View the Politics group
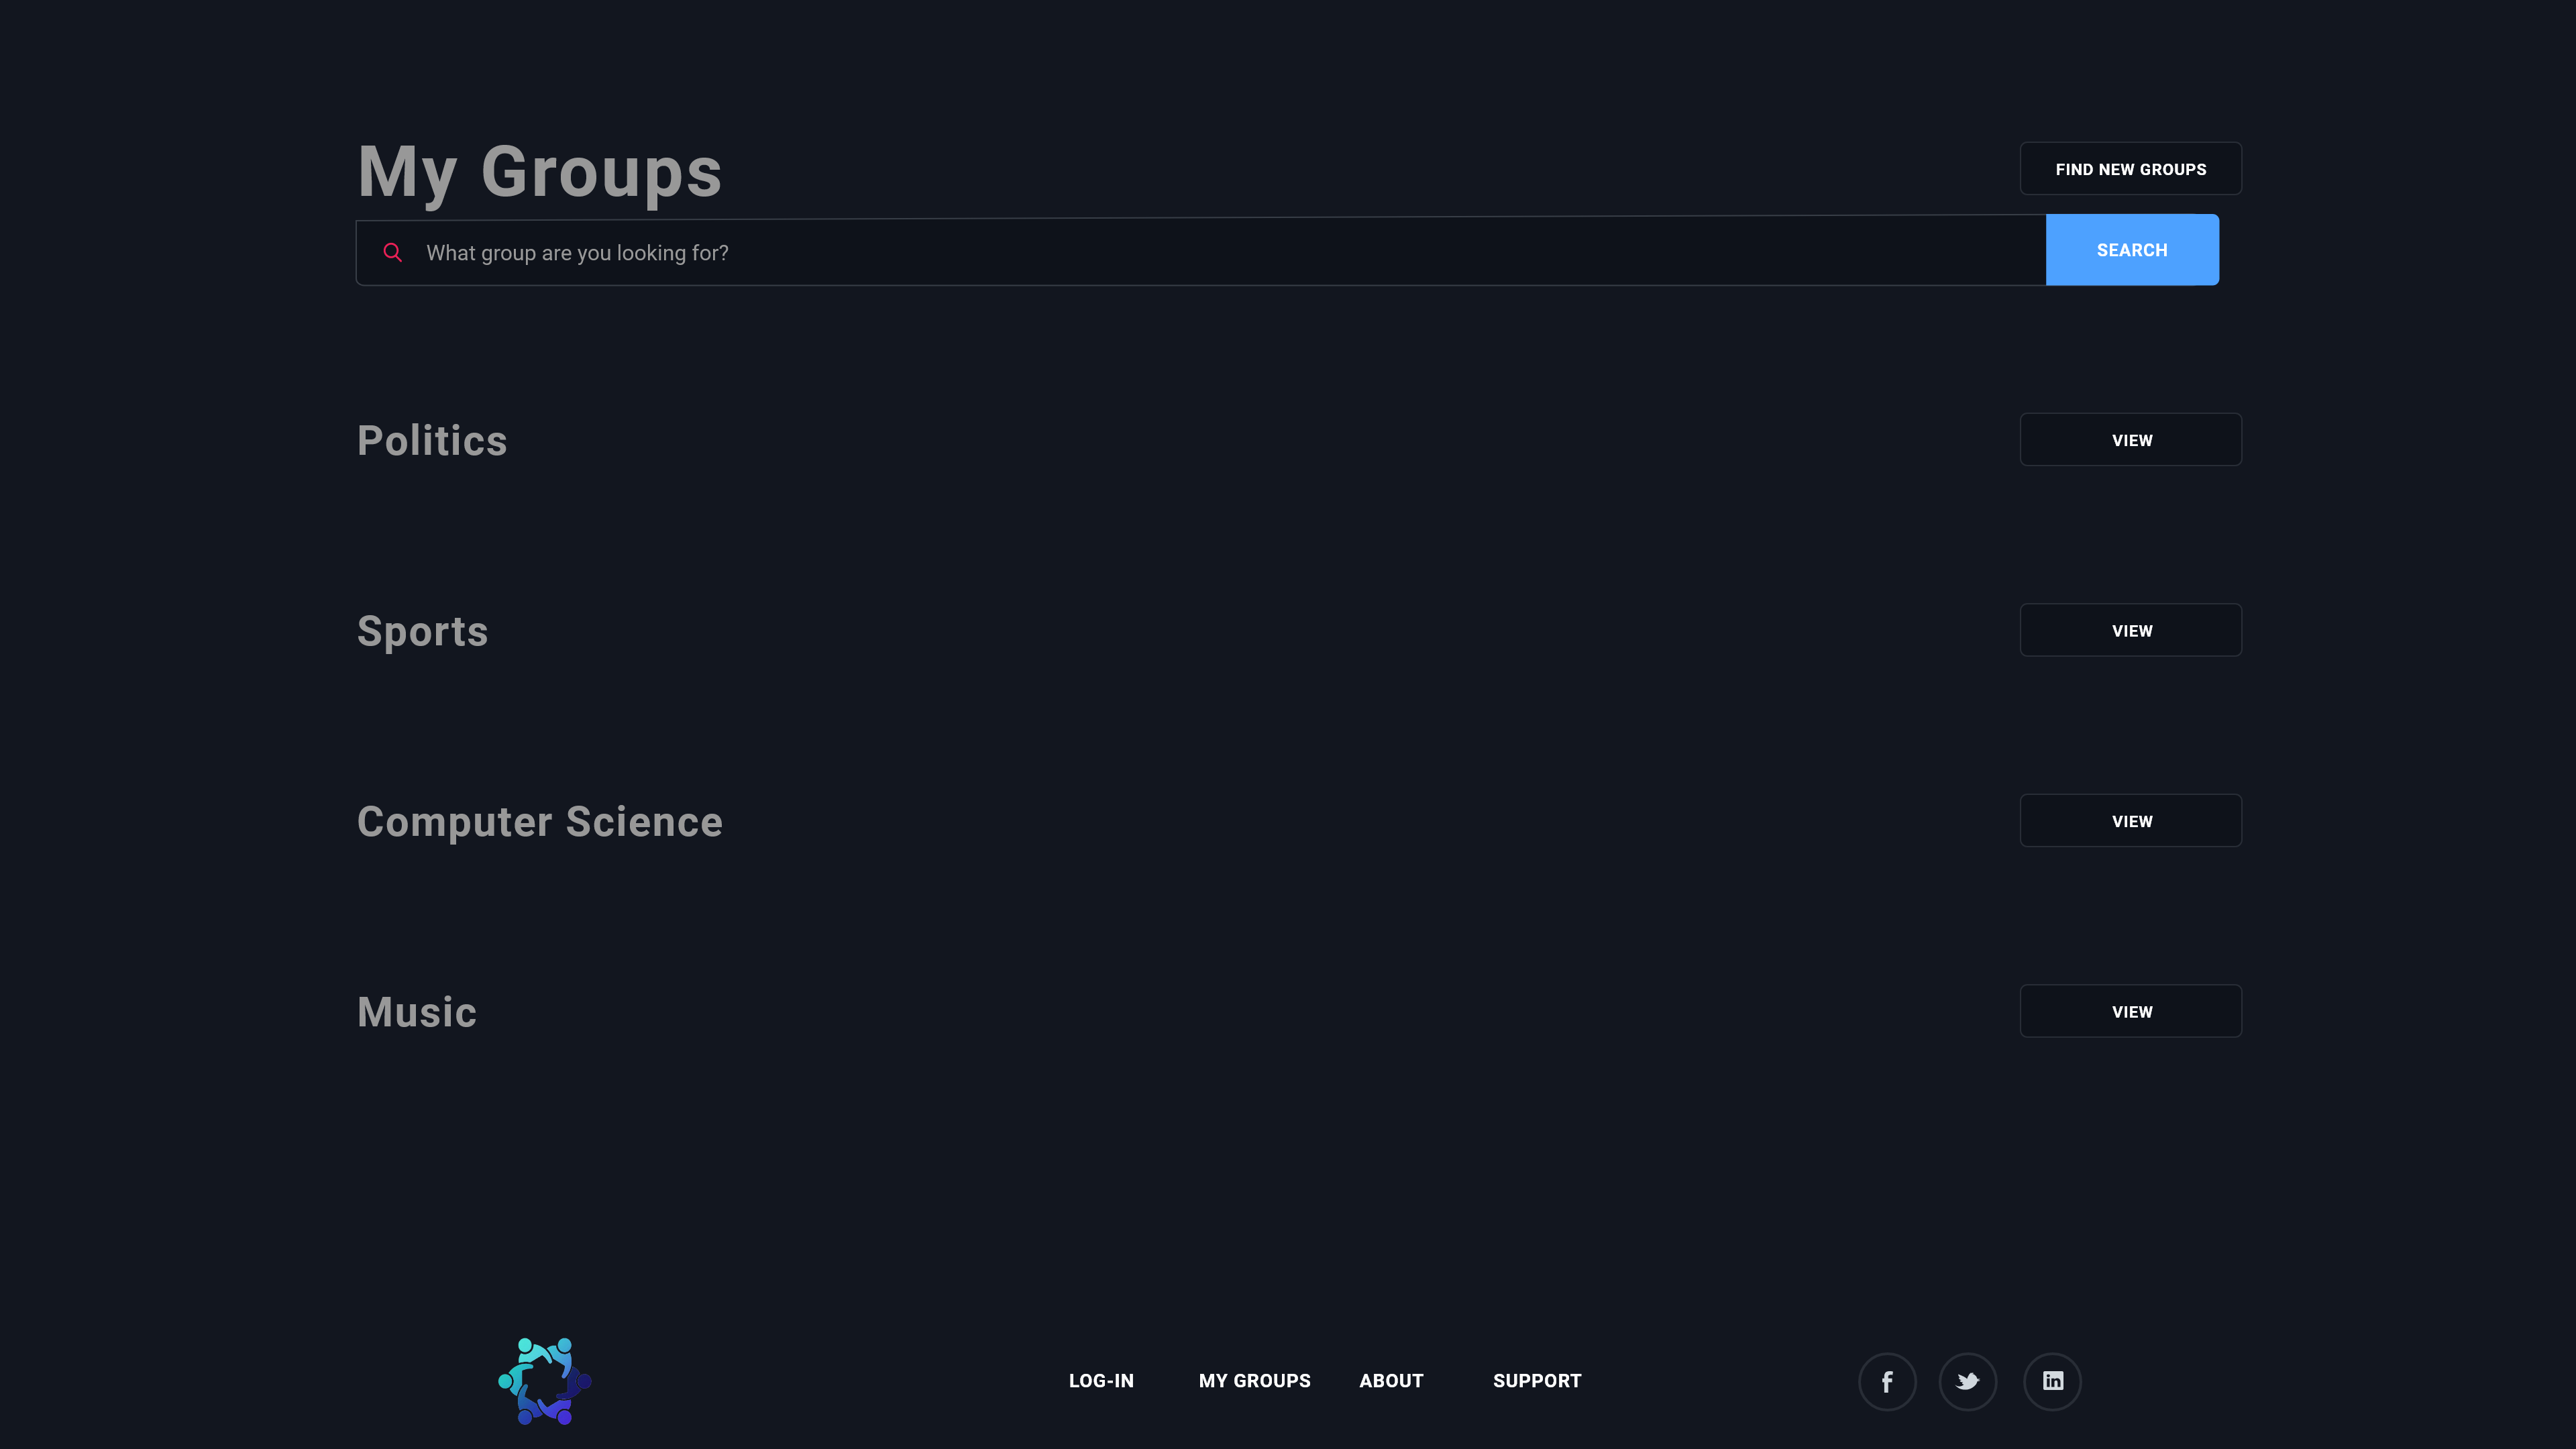2576x1449 pixels. point(2130,440)
